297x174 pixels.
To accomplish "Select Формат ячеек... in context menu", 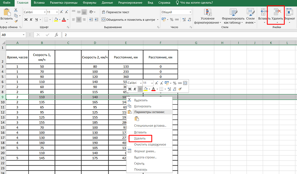I will pyautogui.click(x=145, y=151).
